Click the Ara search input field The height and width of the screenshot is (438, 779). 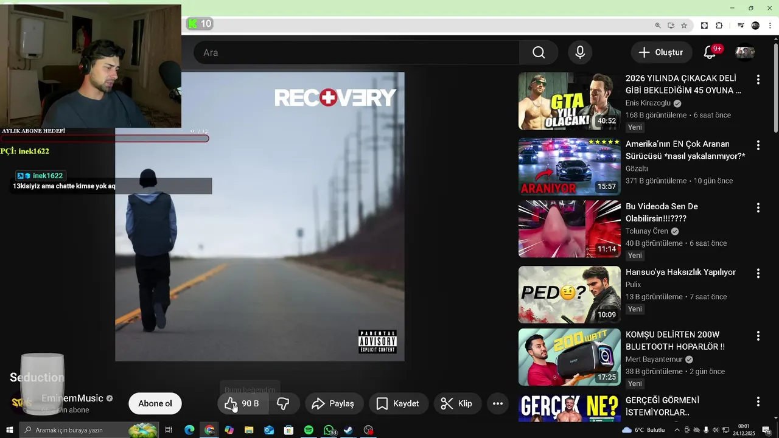(x=357, y=52)
